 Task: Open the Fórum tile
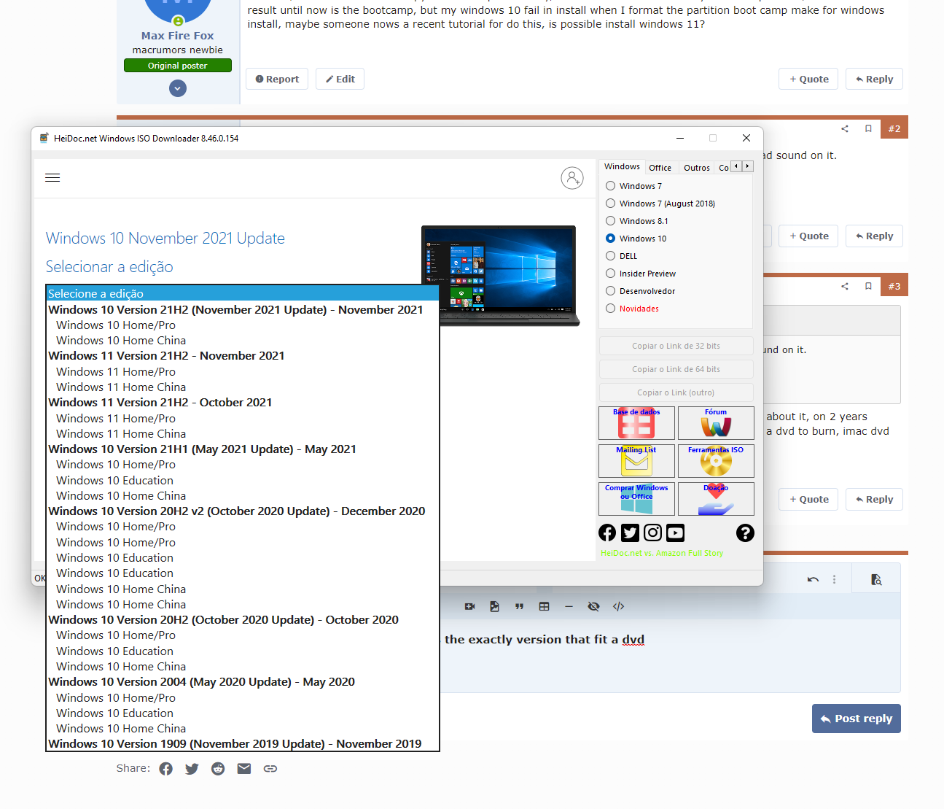716,423
